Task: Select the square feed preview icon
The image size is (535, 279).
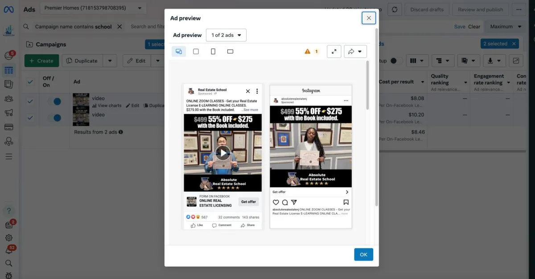Action: [x=196, y=52]
